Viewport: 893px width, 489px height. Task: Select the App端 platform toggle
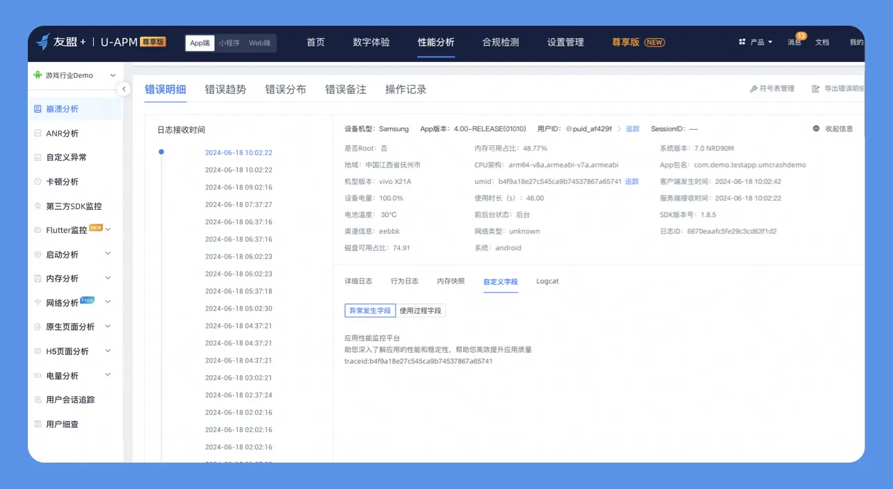pos(200,43)
